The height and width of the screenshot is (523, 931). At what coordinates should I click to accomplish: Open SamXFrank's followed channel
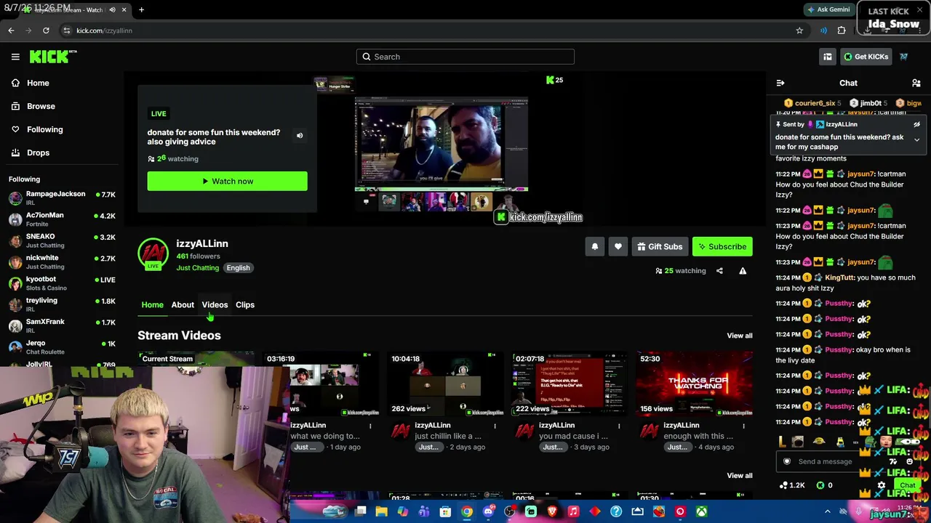tap(62, 325)
